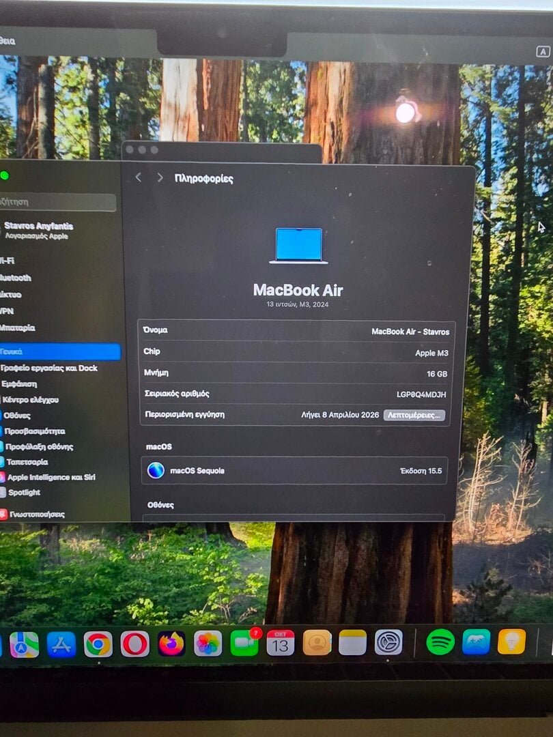
Task: Open Firefox from the Dock
Action: click(171, 644)
